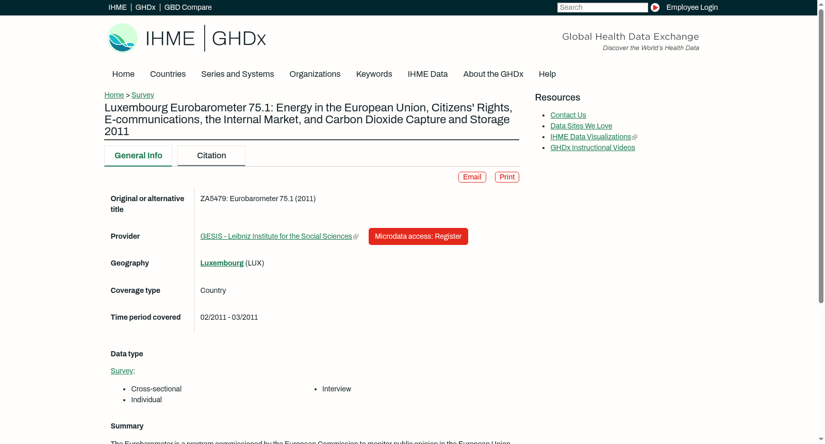
Task: Click the 'Cross-sectional' list item
Action: click(x=156, y=389)
